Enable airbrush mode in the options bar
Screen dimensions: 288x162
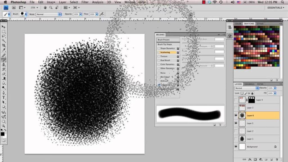pyautogui.click(x=102, y=14)
